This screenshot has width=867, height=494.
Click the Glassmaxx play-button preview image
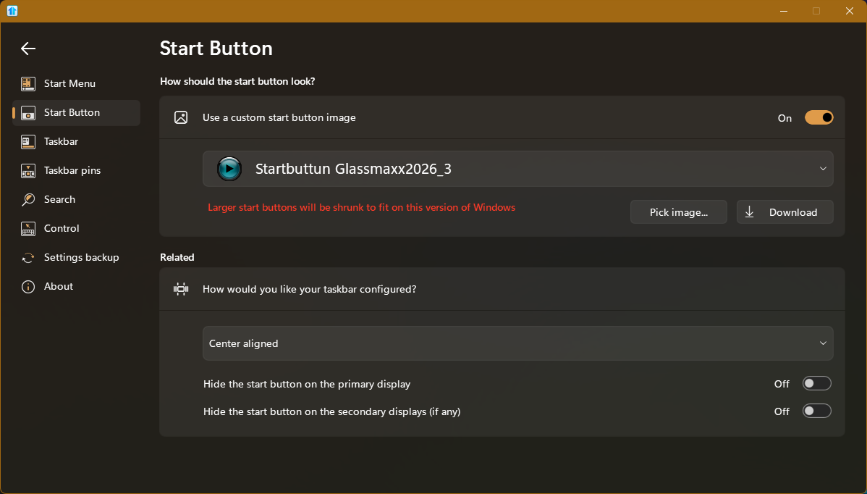point(229,169)
